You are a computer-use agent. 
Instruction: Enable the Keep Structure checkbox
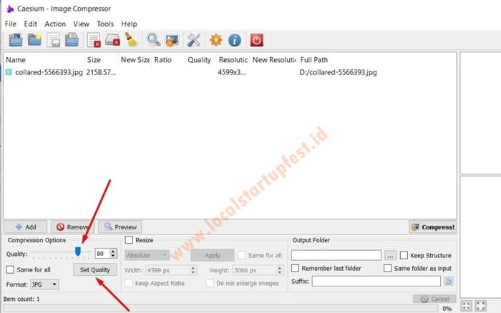click(x=404, y=255)
